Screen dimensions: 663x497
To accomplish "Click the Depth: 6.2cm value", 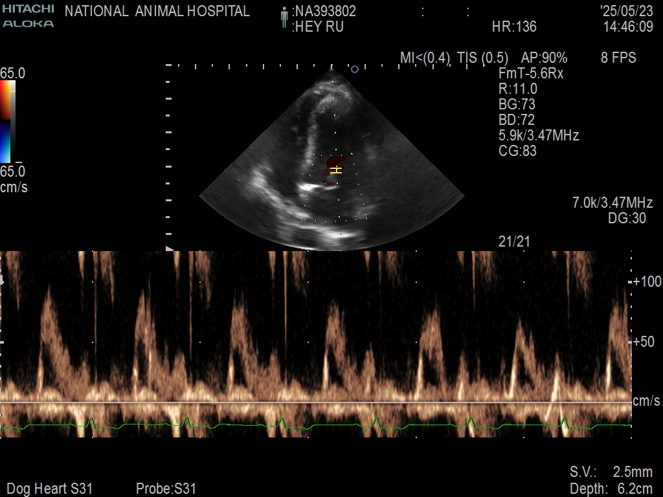I will coord(611,489).
